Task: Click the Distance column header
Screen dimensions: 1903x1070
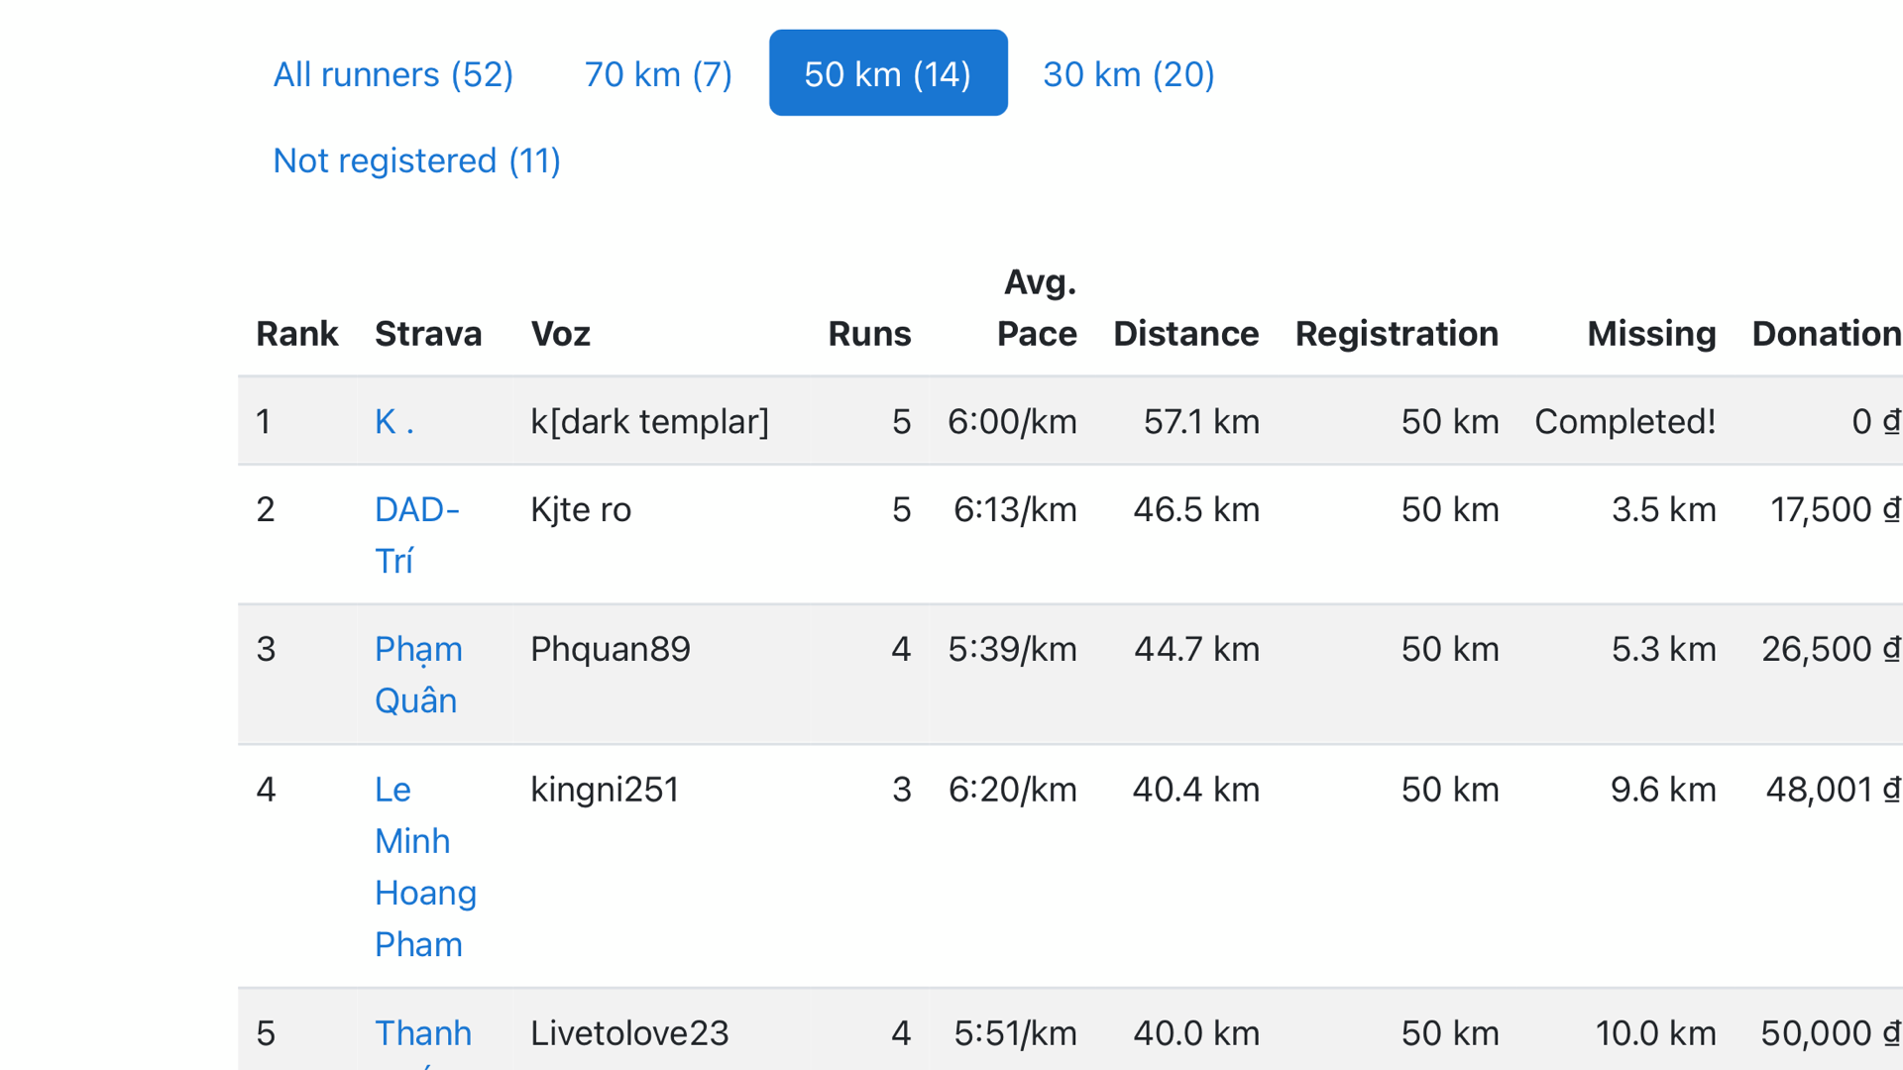Action: tap(1186, 334)
